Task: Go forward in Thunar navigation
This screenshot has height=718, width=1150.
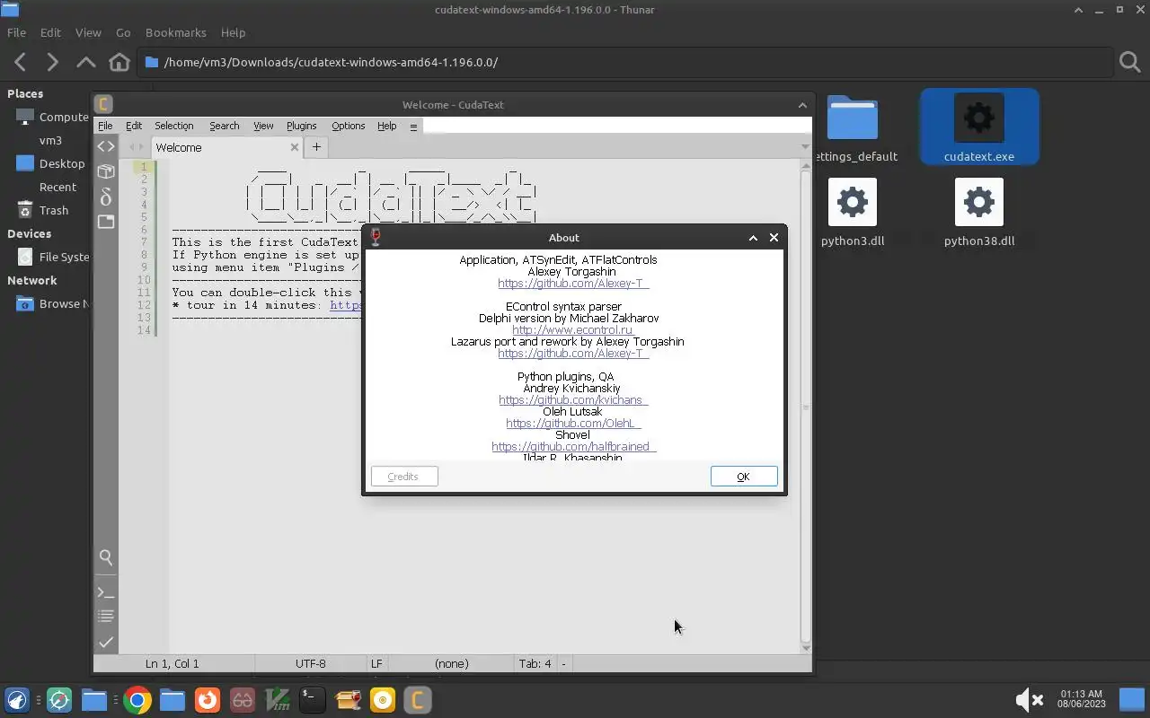Action: tap(53, 62)
